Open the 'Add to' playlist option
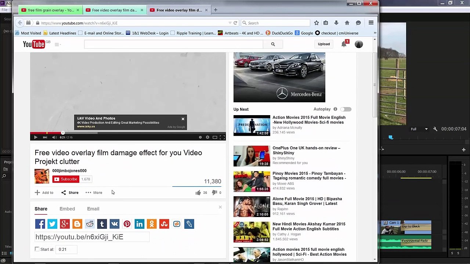This screenshot has height=264, width=470. (x=44, y=192)
